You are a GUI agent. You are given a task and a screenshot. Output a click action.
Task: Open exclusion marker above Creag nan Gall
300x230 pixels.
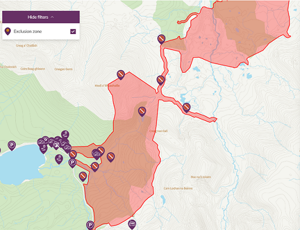tap(142, 112)
